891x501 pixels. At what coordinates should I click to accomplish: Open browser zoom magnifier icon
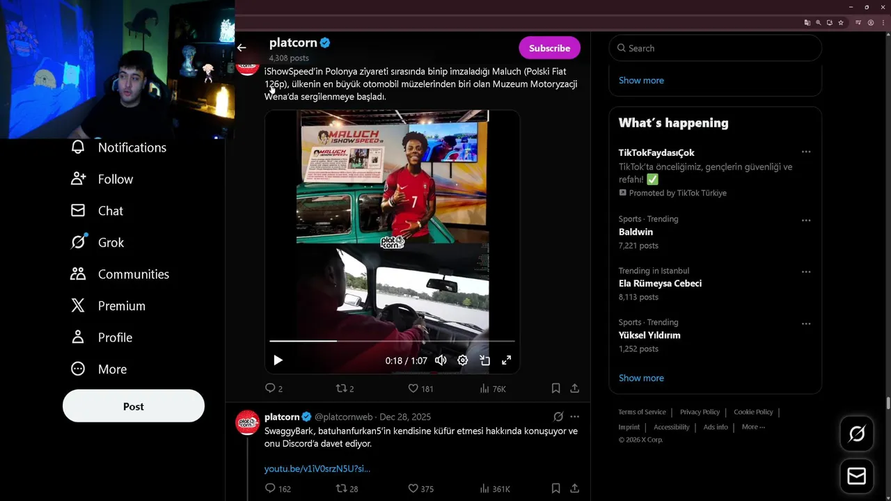pos(819,22)
